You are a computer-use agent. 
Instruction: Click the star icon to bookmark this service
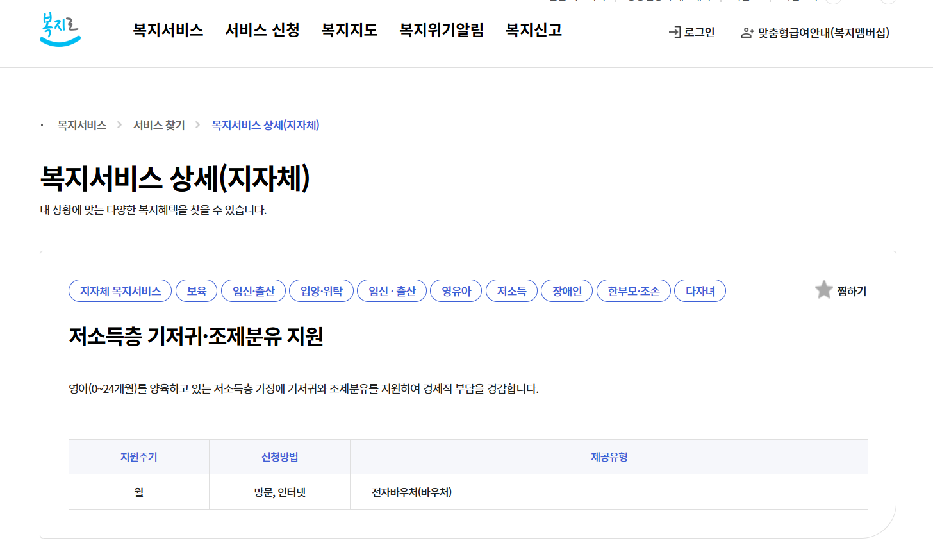pyautogui.click(x=824, y=290)
